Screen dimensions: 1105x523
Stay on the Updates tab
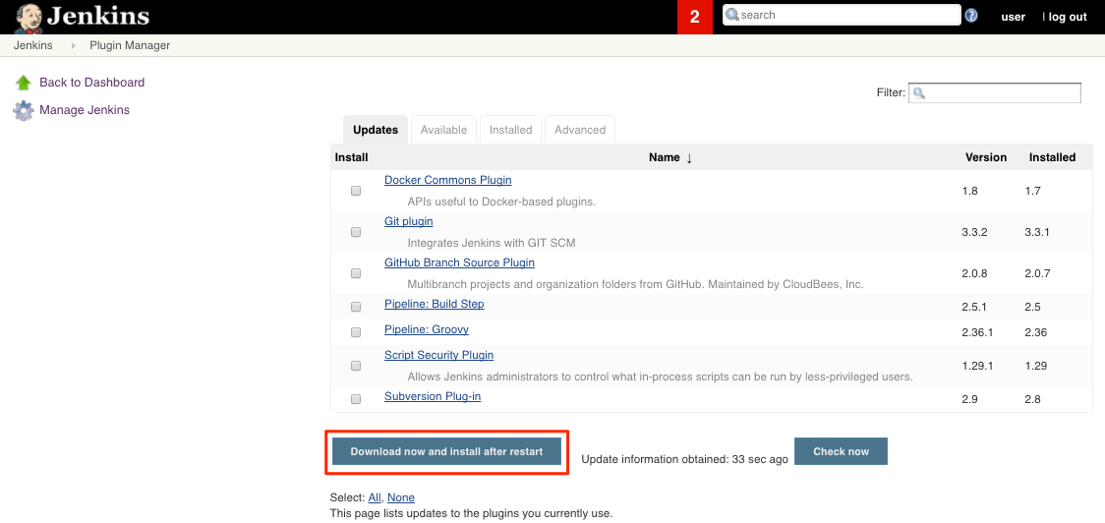coord(376,130)
